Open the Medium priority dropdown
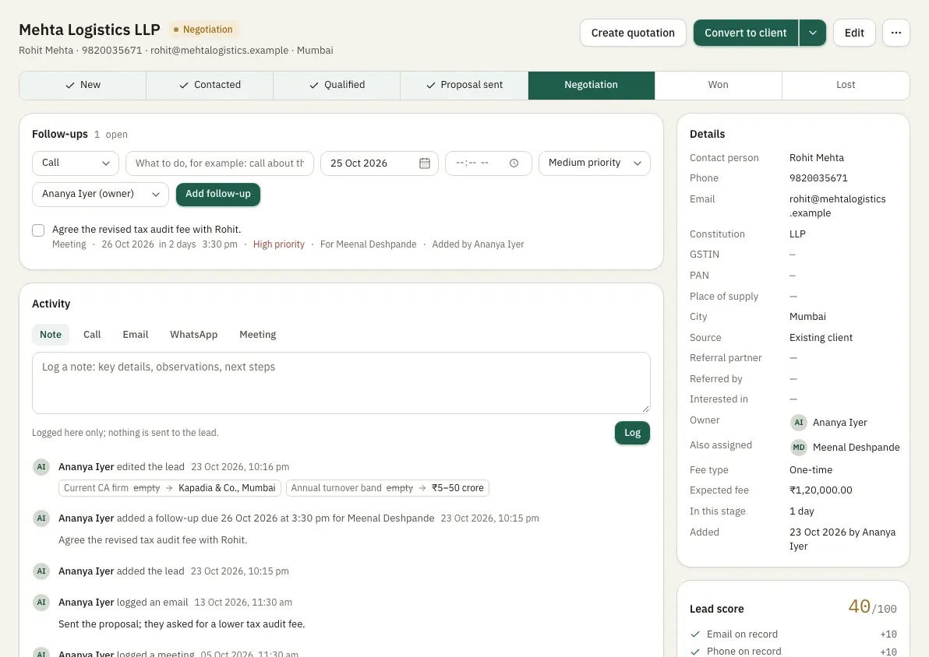 (x=594, y=163)
